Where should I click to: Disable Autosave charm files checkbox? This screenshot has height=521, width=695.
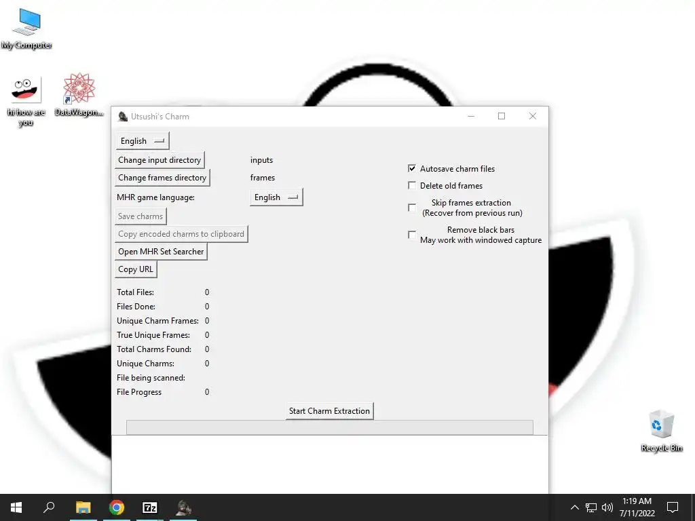pyautogui.click(x=412, y=168)
